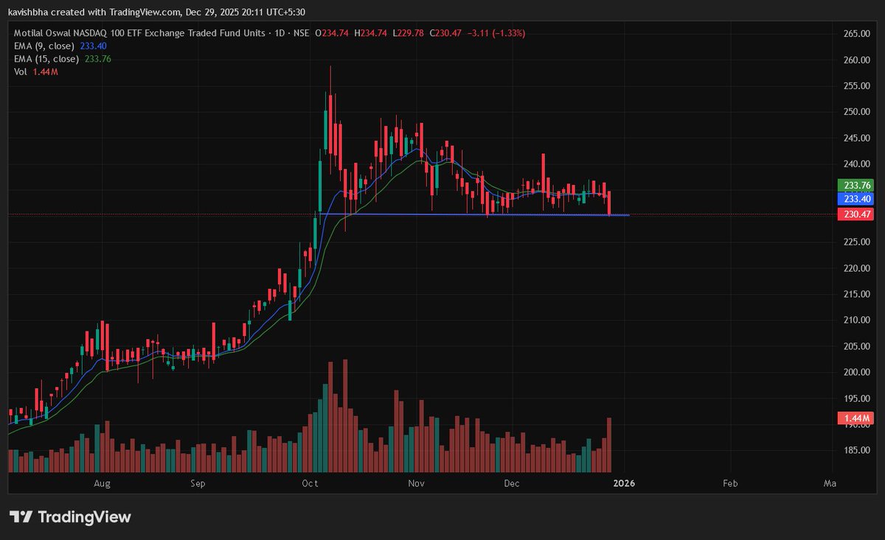
Task: Click the 245.00 price axis label
Action: [x=857, y=138]
